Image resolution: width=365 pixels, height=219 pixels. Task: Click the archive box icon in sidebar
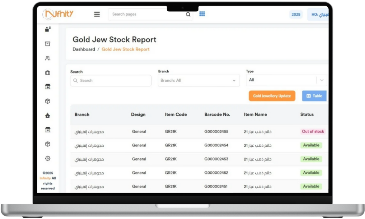coord(48,44)
